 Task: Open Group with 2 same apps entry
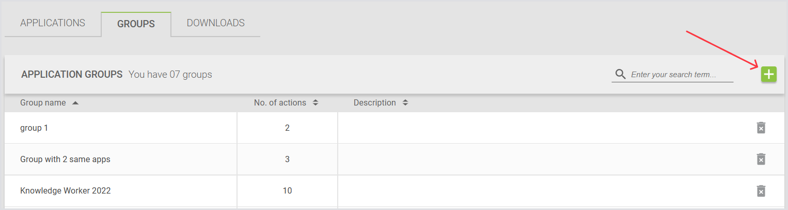(x=65, y=160)
